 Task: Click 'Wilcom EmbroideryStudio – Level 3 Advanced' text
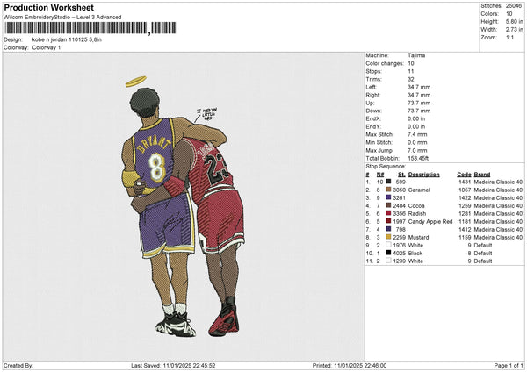coord(62,18)
